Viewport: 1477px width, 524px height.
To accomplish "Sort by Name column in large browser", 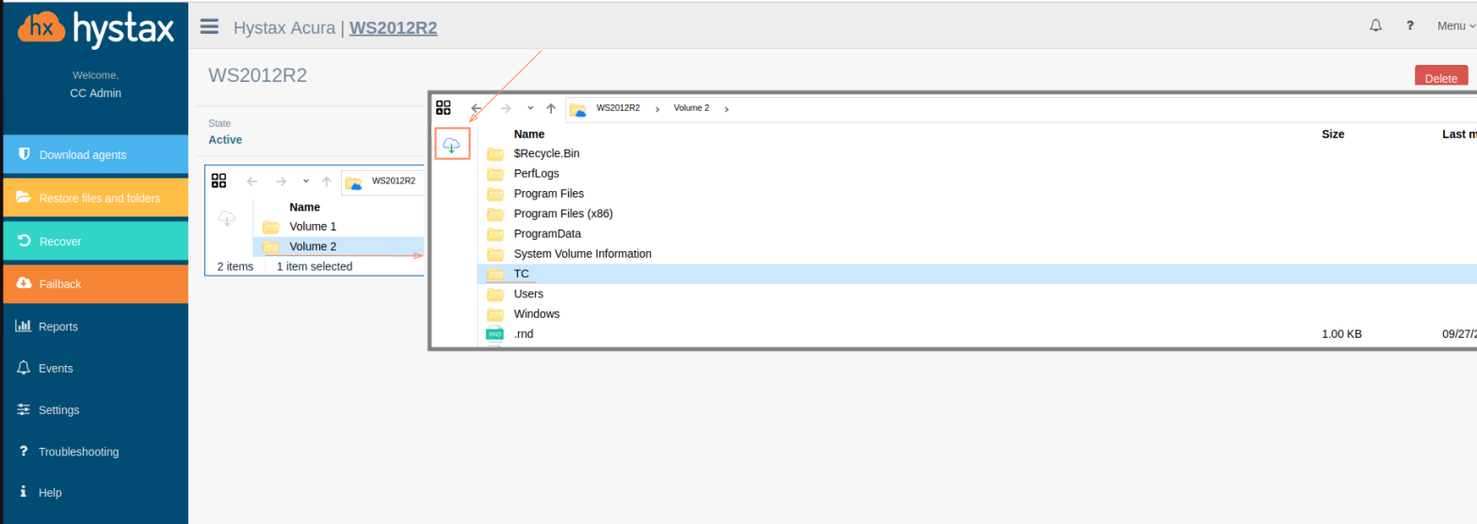I will pos(529,135).
